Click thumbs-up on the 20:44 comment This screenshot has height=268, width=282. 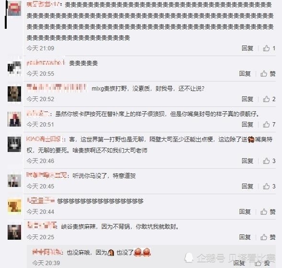point(268,211)
